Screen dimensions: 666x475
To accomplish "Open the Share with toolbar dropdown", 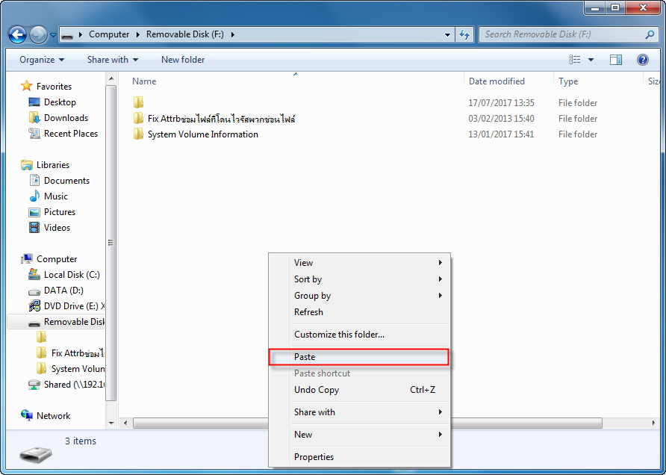I will click(113, 60).
